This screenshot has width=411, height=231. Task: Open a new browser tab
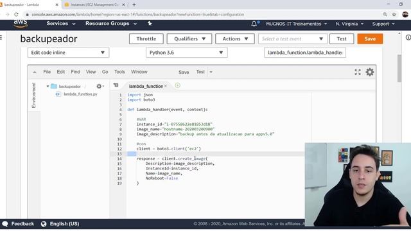pyautogui.click(x=134, y=4)
